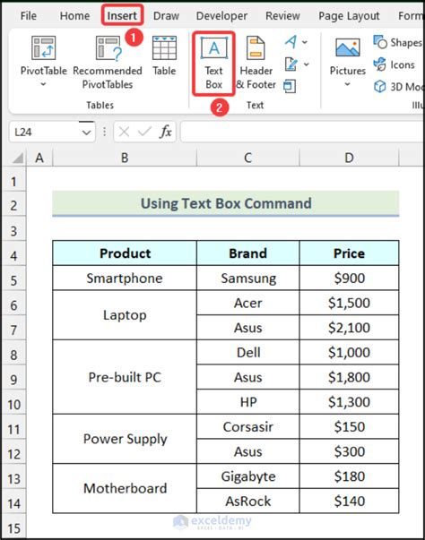Click the Signature Line icon
The height and width of the screenshot is (540, 425).
[x=291, y=64]
